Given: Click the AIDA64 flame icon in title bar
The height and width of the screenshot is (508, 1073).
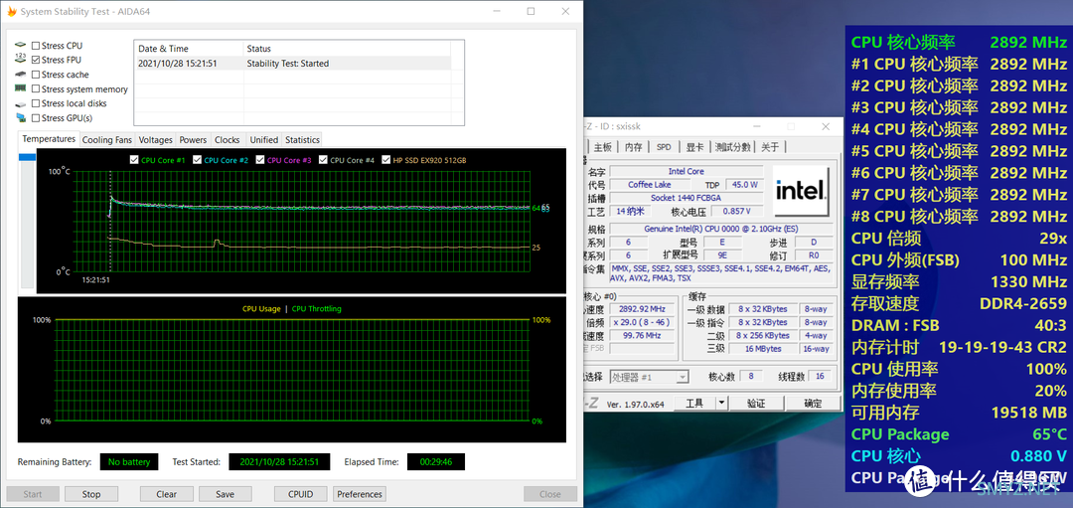Looking at the screenshot, I should pyautogui.click(x=11, y=12).
